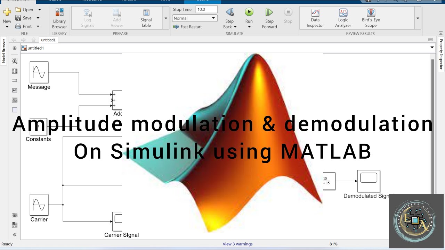Select the Zoom tool in palette
The height and width of the screenshot is (250, 445).
tap(15, 61)
